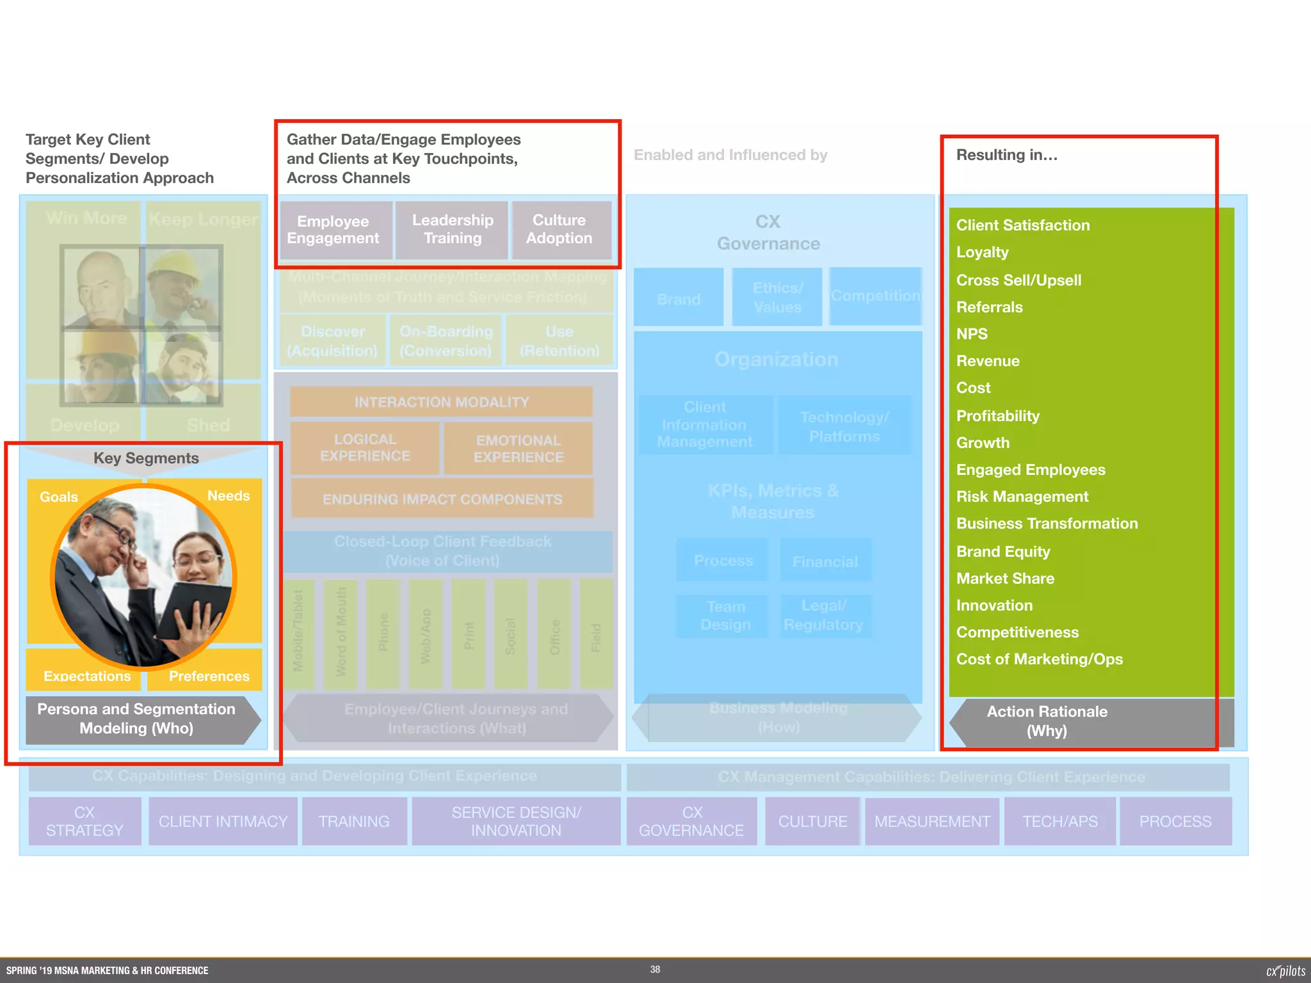Click the Cost of Marketing/Ops entry
1311x983 pixels.
point(1039,659)
